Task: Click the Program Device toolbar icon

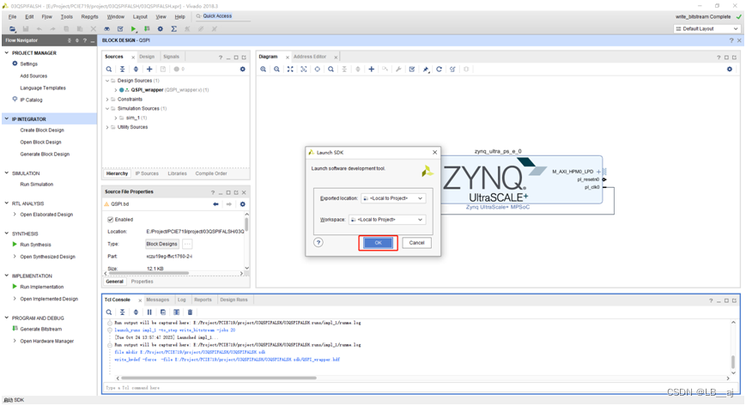Action: (x=147, y=29)
